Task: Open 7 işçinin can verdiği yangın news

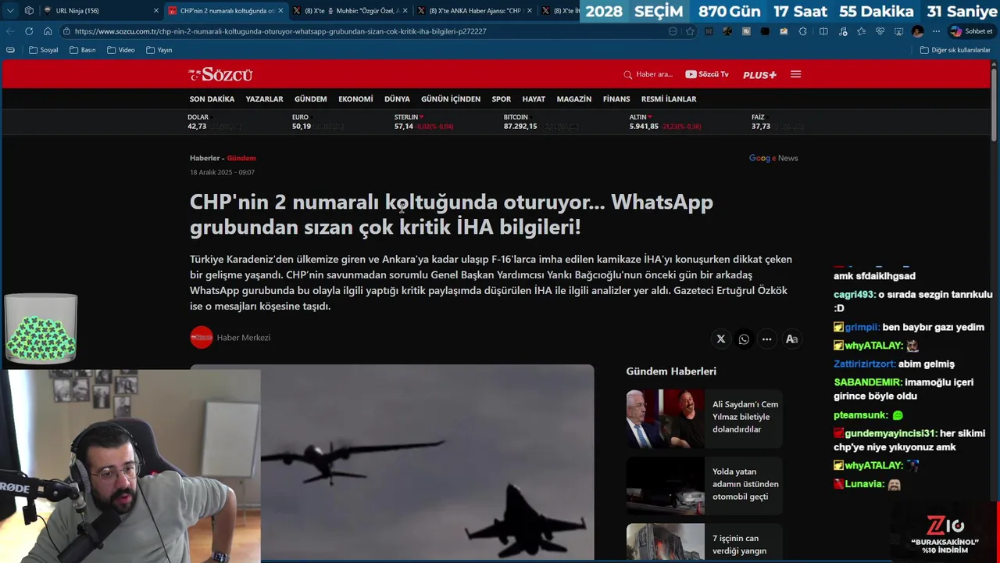Action: pyautogui.click(x=704, y=543)
